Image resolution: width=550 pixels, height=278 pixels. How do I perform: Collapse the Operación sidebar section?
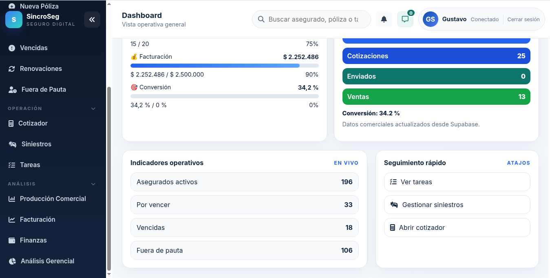point(93,109)
